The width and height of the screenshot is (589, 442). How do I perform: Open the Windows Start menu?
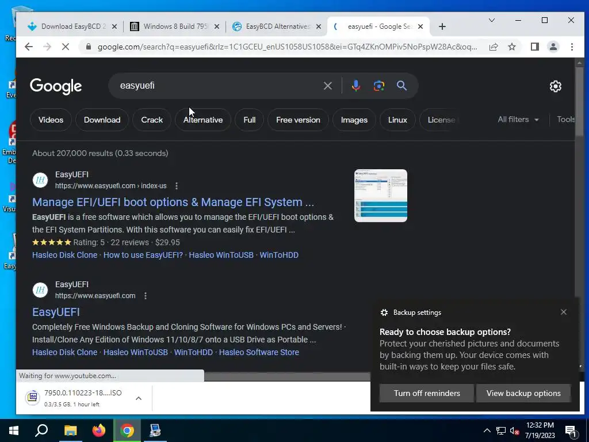pos(14,430)
